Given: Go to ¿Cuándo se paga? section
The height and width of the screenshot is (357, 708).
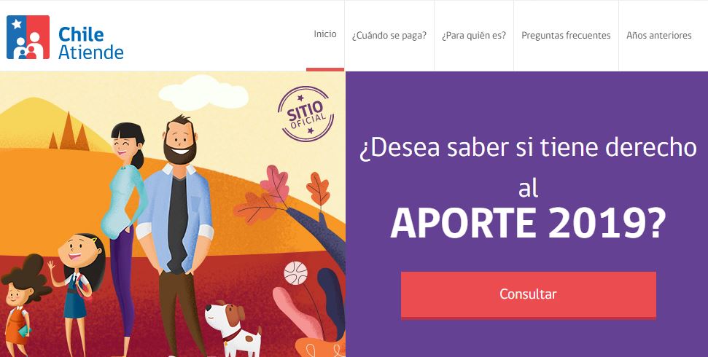Looking at the screenshot, I should coord(389,35).
